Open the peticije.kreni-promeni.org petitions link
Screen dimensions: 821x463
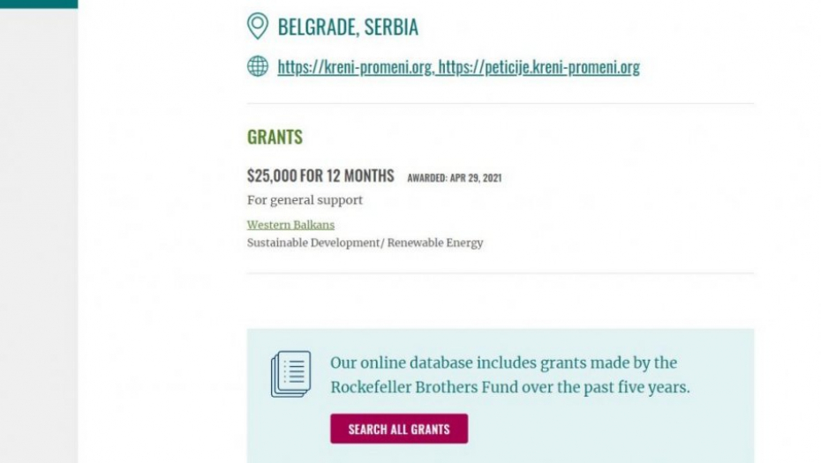(x=539, y=67)
